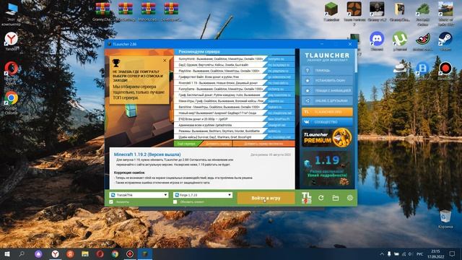Select the DayZ server row
This screenshot has width=462, height=260.
tap(234, 65)
